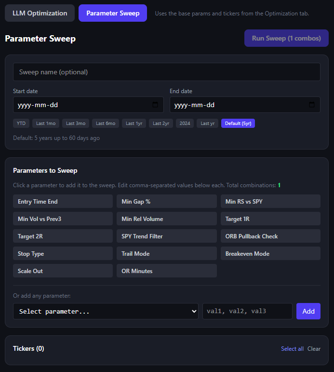
Task: Focus the Sweep name (optional) field
Action: (x=167, y=72)
